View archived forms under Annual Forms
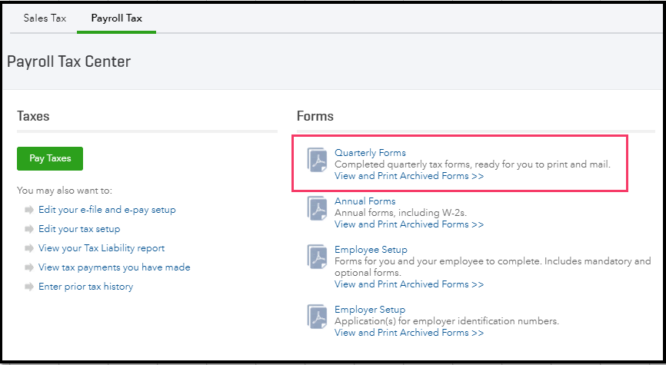The width and height of the screenshot is (666, 365). point(408,224)
